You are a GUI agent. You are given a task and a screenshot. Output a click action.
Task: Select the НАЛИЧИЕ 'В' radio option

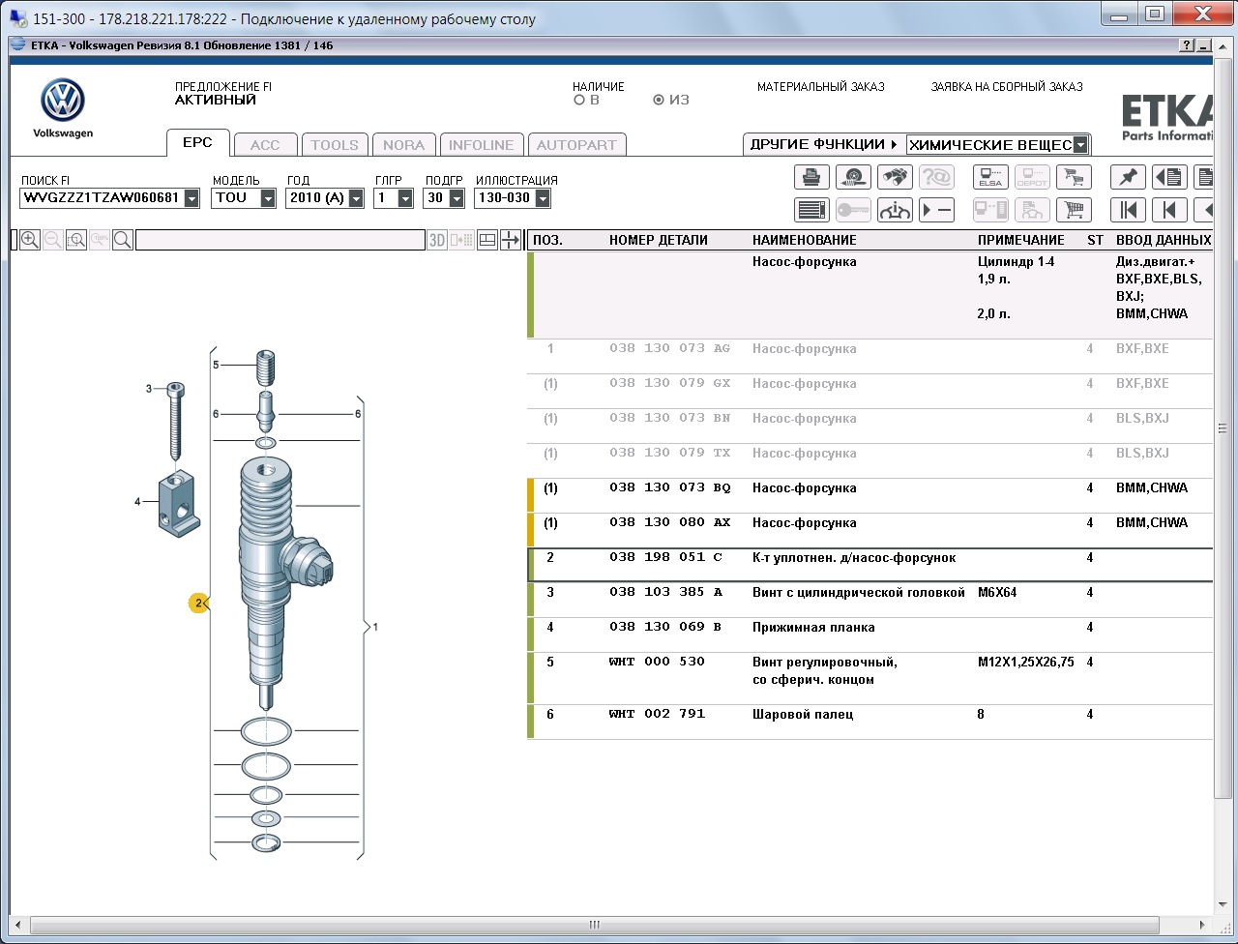(579, 100)
